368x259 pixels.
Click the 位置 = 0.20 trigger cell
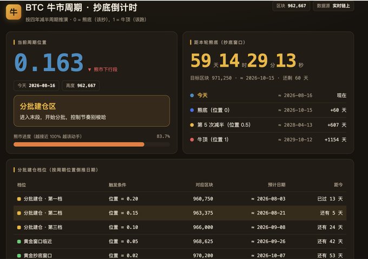click(x=123, y=199)
